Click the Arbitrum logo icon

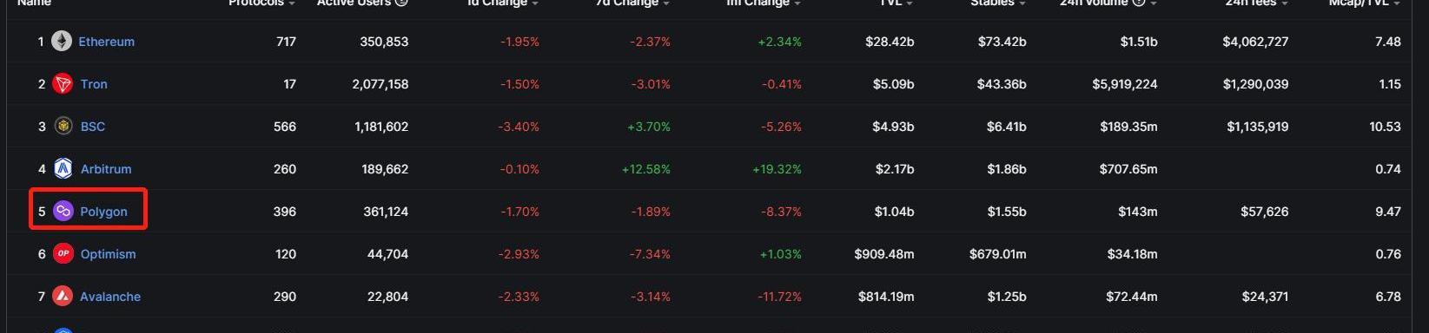pos(63,168)
